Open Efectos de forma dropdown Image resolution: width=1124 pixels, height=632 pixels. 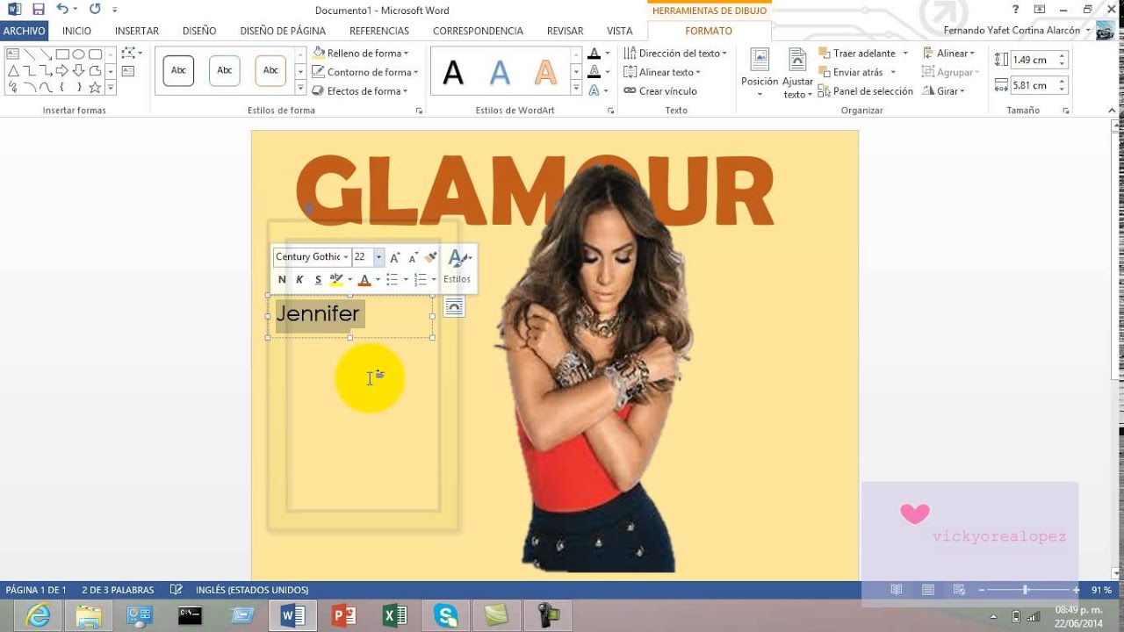point(361,91)
